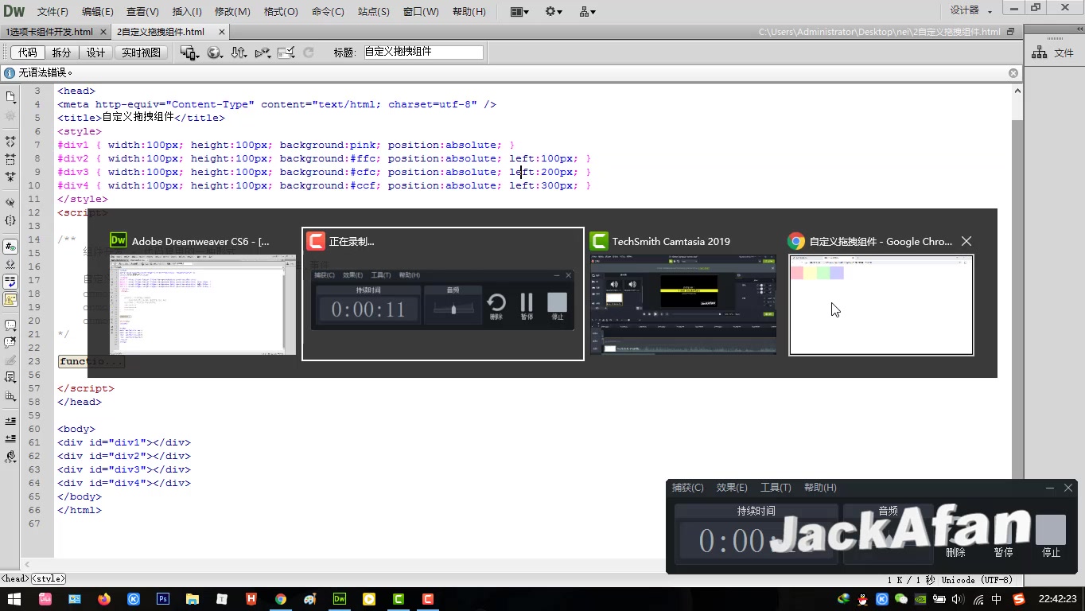This screenshot has width=1085, height=611.
Task: Close the 2自定义拖拽组件.html tab
Action: click(222, 32)
